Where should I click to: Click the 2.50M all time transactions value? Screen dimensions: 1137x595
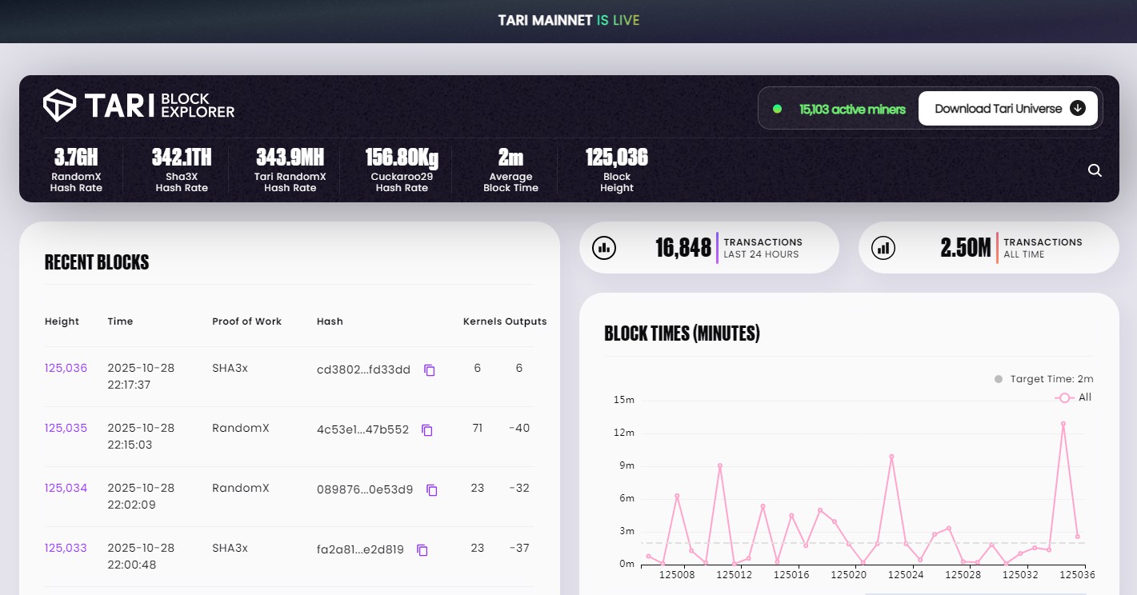coord(966,248)
